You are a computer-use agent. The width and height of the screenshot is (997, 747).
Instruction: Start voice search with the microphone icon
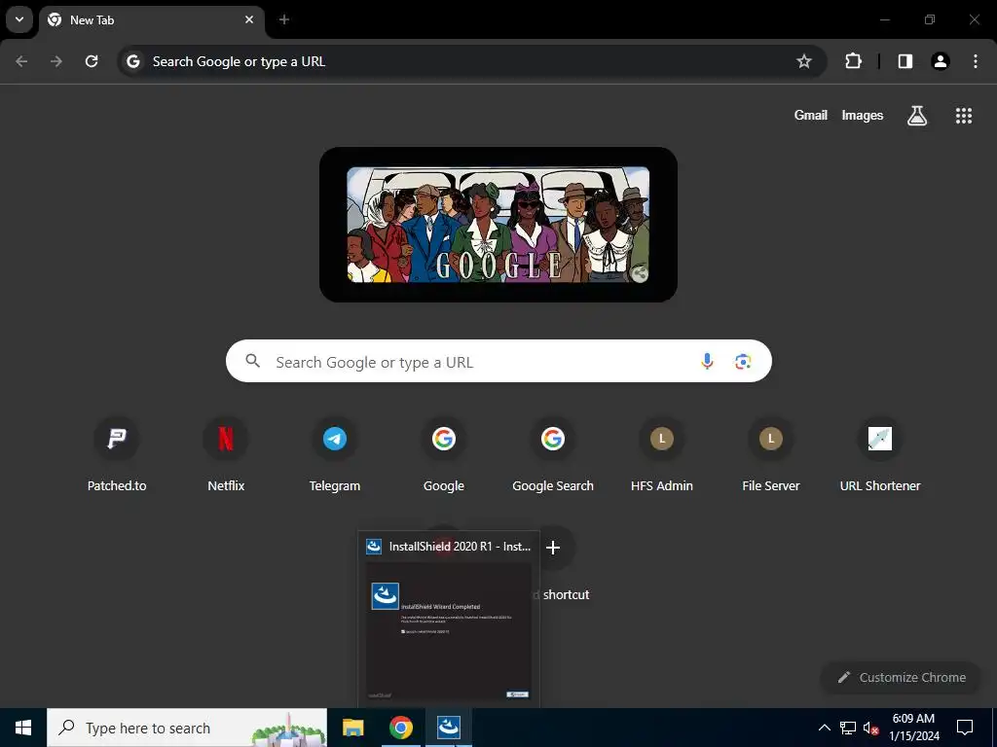point(707,362)
